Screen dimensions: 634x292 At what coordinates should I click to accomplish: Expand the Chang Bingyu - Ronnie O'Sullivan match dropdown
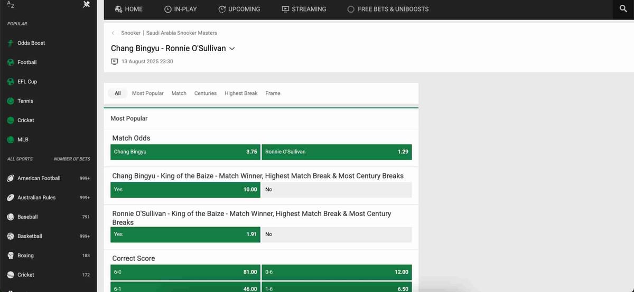click(x=232, y=48)
